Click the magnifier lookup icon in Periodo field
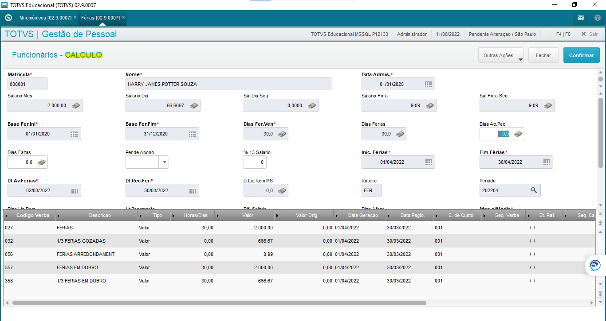The image size is (606, 321). [x=534, y=190]
